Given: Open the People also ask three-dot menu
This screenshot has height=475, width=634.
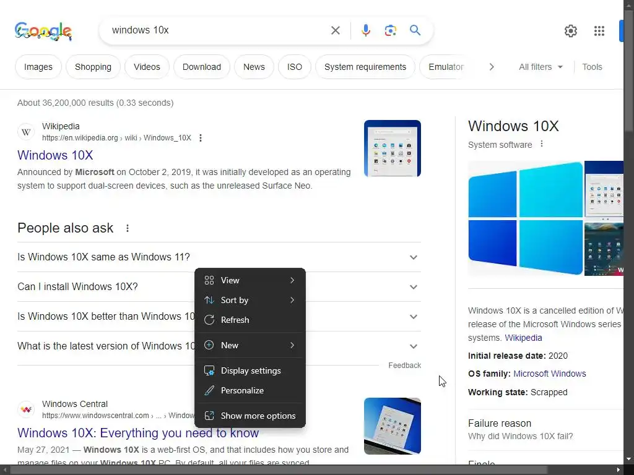Looking at the screenshot, I should point(128,228).
